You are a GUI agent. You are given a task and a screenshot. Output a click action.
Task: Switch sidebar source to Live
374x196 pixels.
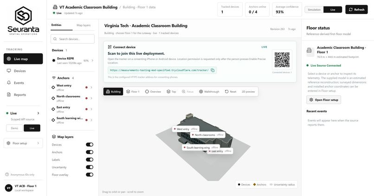click(x=32, y=128)
